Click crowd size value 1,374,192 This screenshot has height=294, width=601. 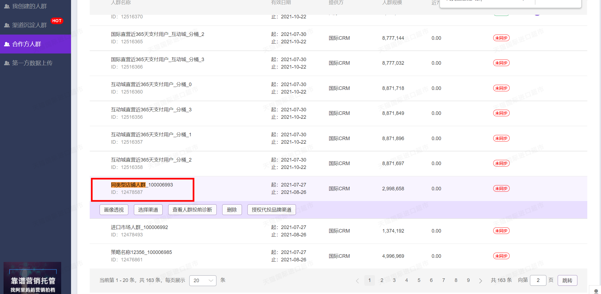pyautogui.click(x=393, y=231)
